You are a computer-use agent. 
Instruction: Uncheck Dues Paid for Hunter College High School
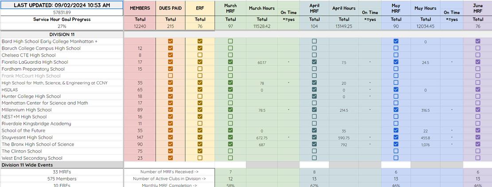(x=170, y=96)
